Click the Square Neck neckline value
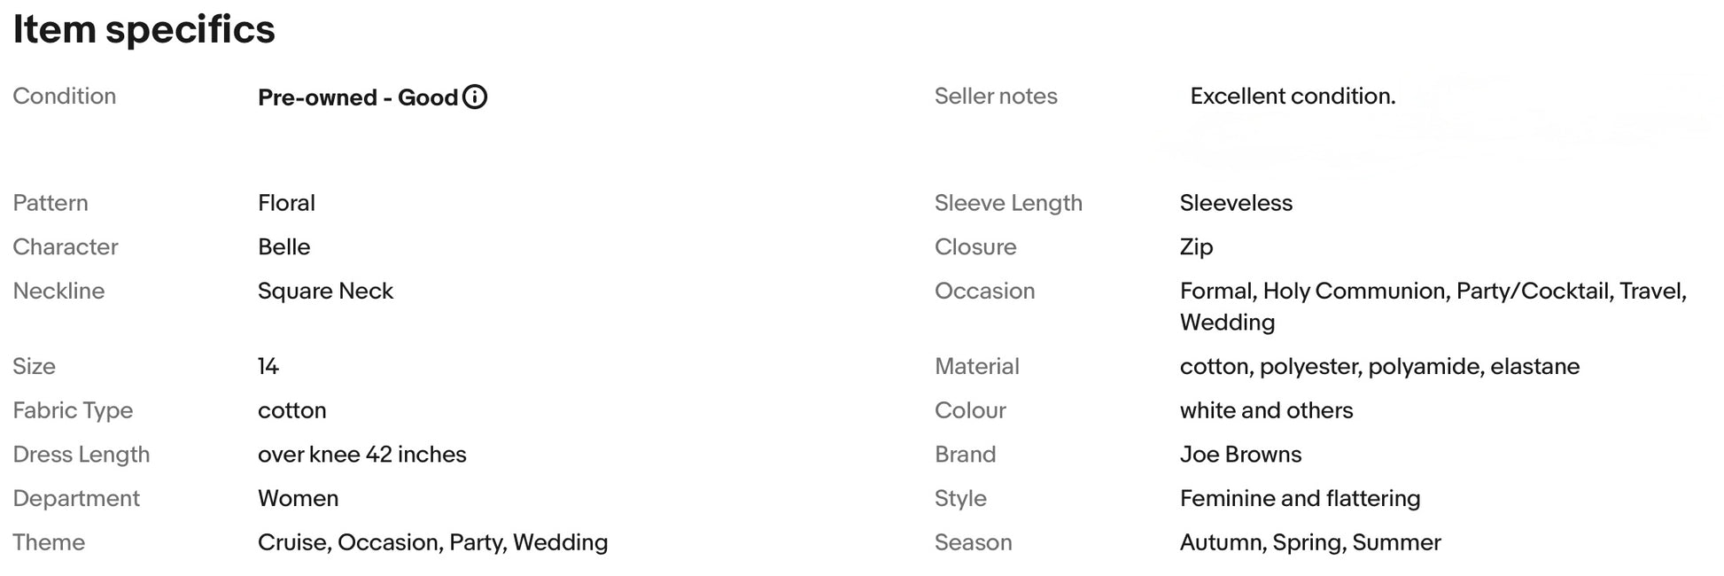The image size is (1724, 576). click(325, 291)
